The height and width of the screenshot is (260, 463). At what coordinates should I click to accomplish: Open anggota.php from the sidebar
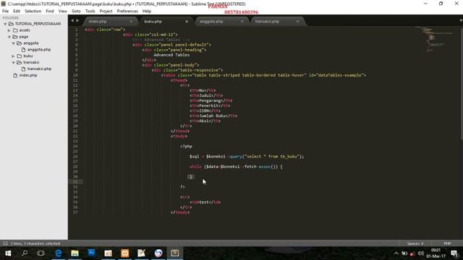tap(39, 50)
